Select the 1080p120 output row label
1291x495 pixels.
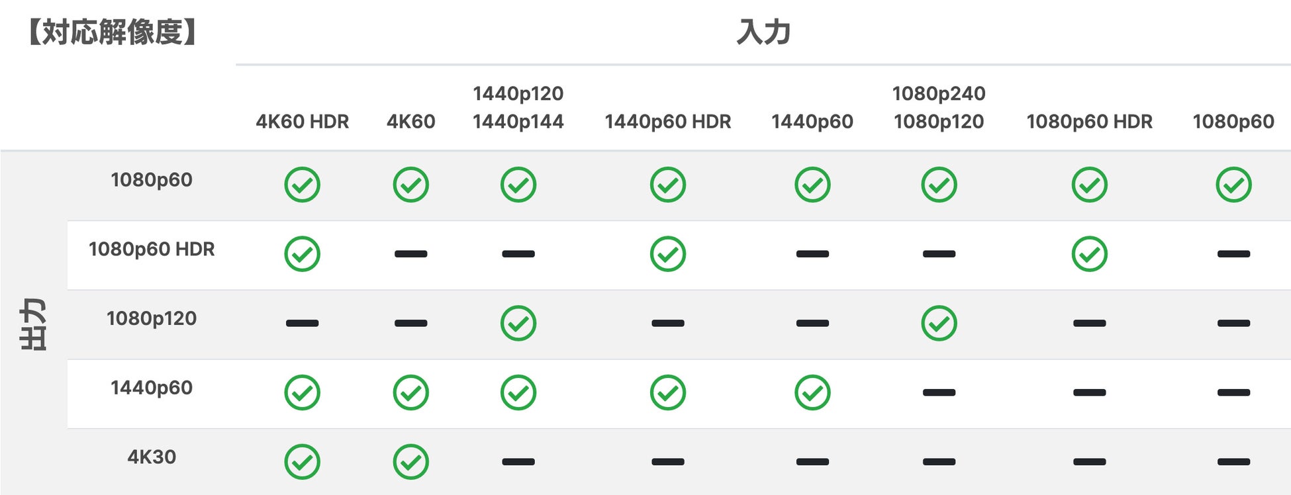(152, 318)
